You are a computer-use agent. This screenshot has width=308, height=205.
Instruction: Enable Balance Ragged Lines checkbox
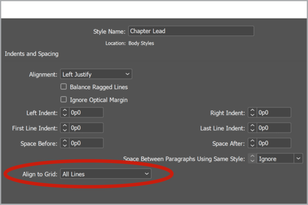pyautogui.click(x=64, y=87)
